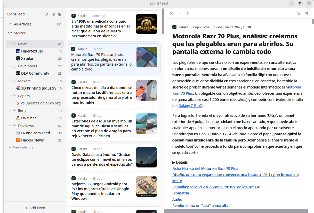The height and width of the screenshot is (213, 314).
Task: Click the DevNews folder icon
Action: 15,126
